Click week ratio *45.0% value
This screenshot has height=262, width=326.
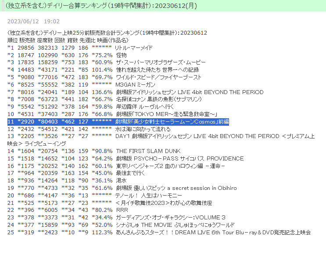coord(102,173)
